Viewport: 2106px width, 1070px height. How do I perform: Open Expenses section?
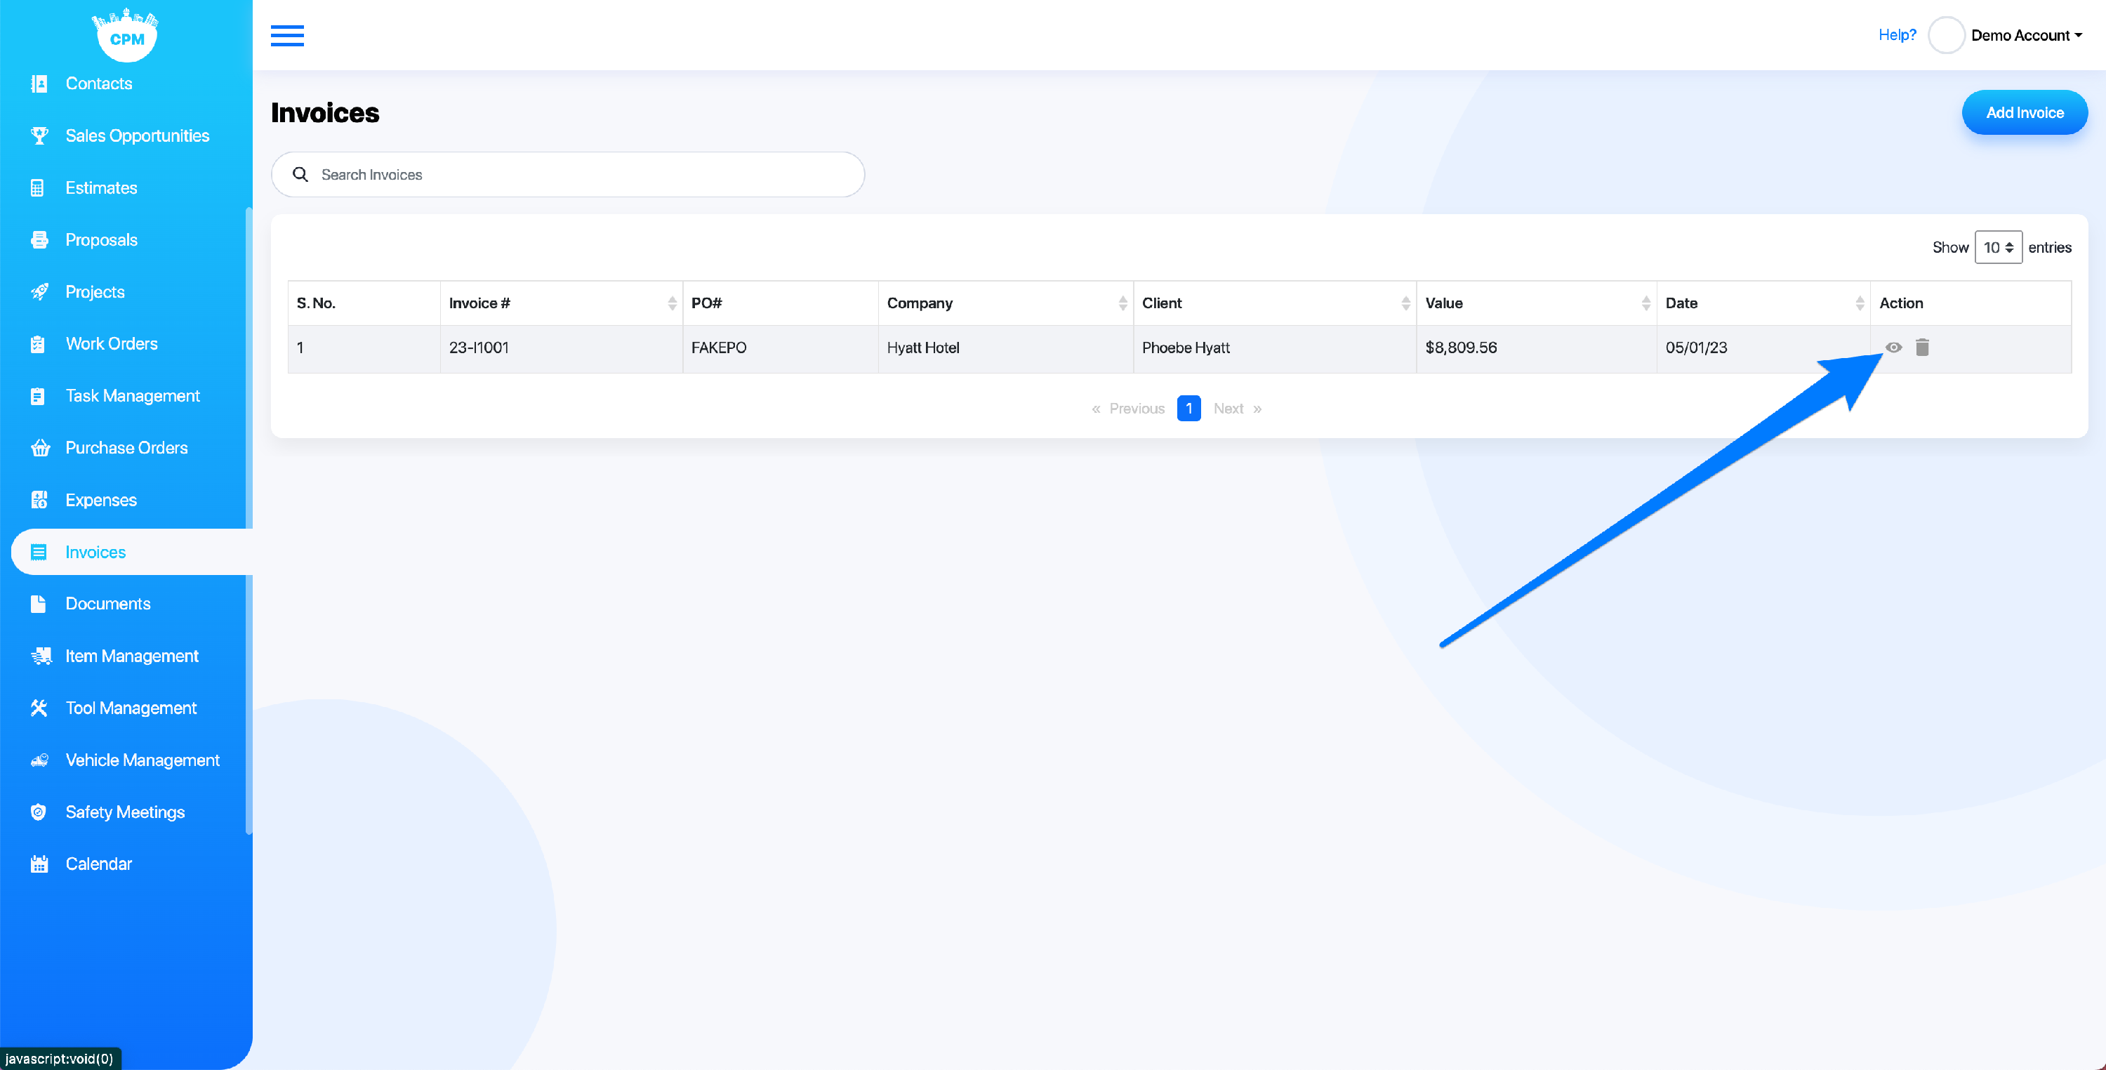[x=100, y=499]
